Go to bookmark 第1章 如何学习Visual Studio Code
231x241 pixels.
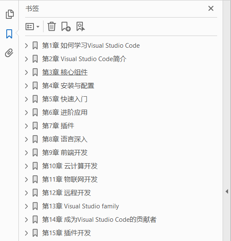91,46
